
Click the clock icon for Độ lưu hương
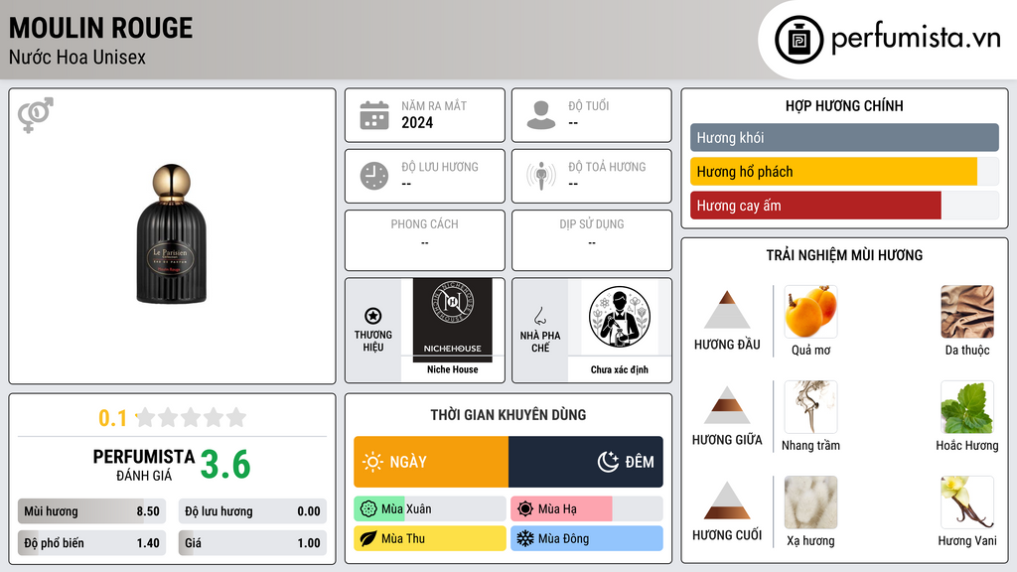374,176
